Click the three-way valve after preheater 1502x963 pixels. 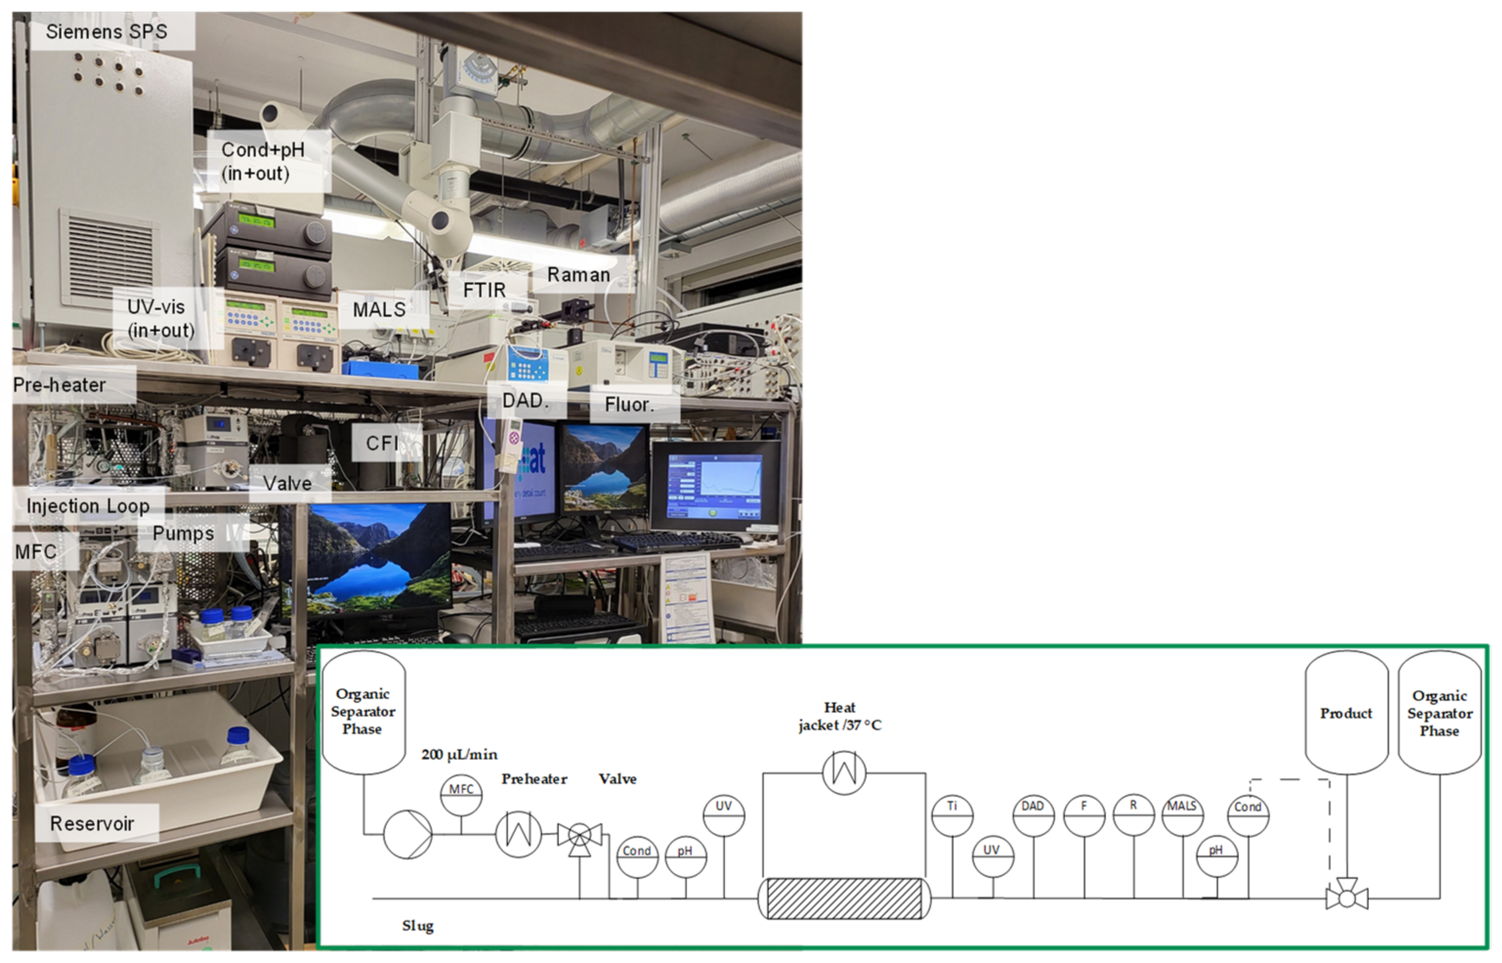point(580,835)
